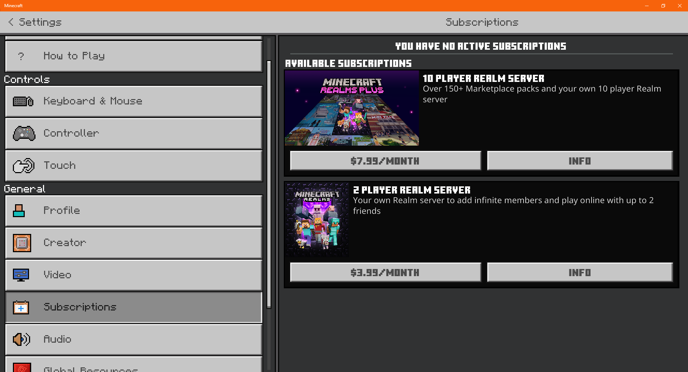Viewport: 688px width, 372px height.
Task: Click the Creator command block icon
Action: (x=22, y=243)
